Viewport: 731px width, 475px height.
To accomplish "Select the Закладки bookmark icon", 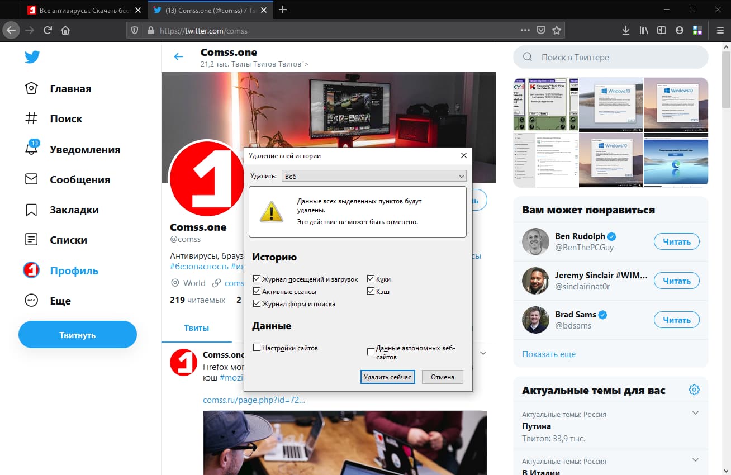I will (x=32, y=210).
